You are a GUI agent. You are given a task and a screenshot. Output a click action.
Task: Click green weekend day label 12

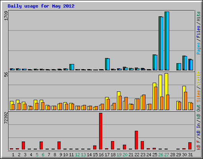[77, 155]
